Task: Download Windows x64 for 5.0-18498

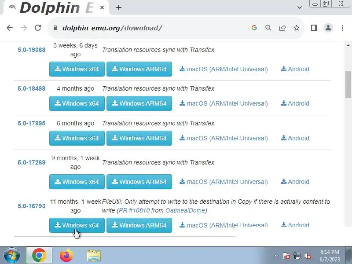Action: [x=77, y=103]
